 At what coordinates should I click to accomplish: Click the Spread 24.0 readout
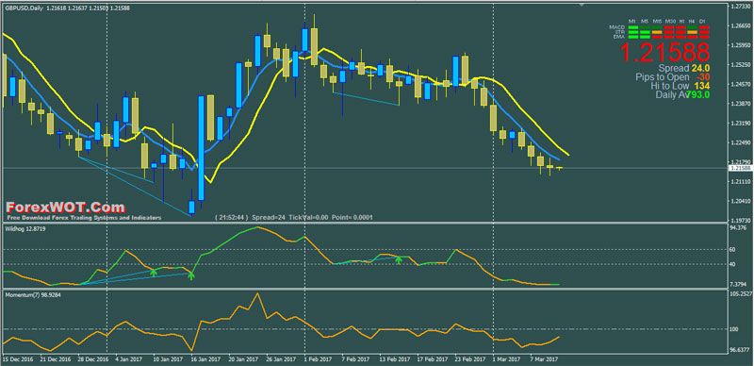pyautogui.click(x=685, y=68)
